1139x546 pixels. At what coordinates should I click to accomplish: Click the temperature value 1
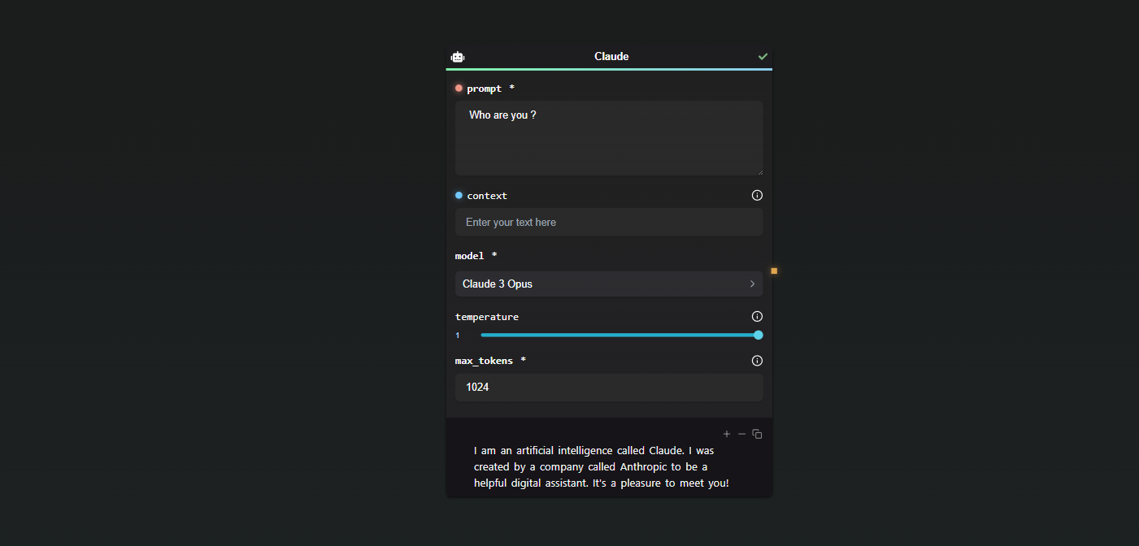458,336
